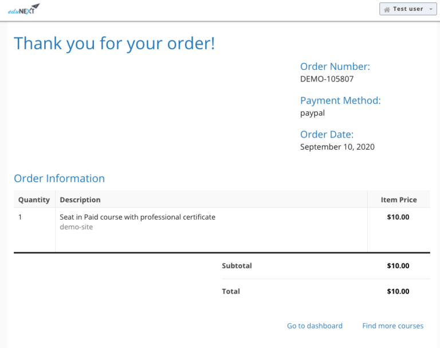Click the Item Price column header
Screen dimensions: 440x348
click(399, 200)
